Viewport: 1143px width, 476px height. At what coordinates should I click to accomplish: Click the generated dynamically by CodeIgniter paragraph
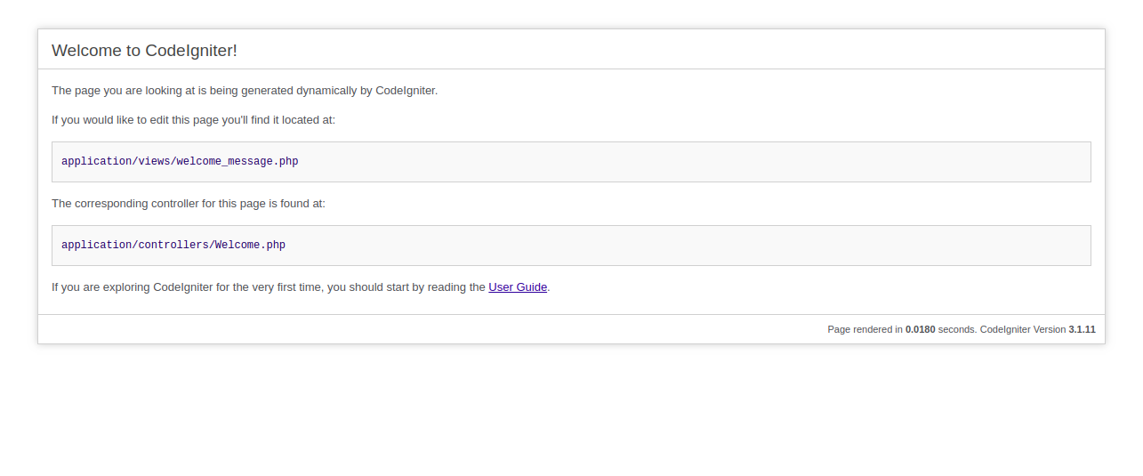tap(245, 91)
